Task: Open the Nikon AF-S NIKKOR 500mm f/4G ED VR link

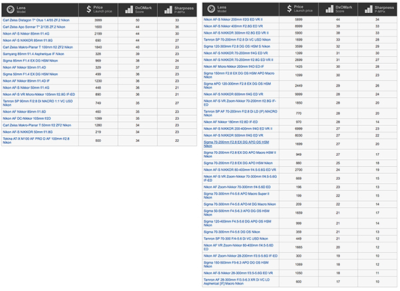Action: (x=233, y=135)
